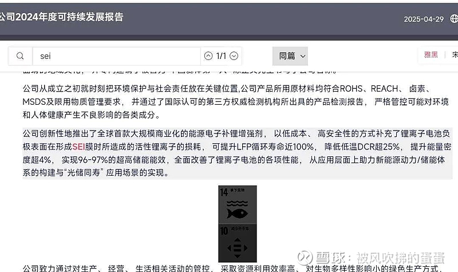Click the 2025-04-29 publish date
The width and height of the screenshot is (458, 272).
click(424, 19)
